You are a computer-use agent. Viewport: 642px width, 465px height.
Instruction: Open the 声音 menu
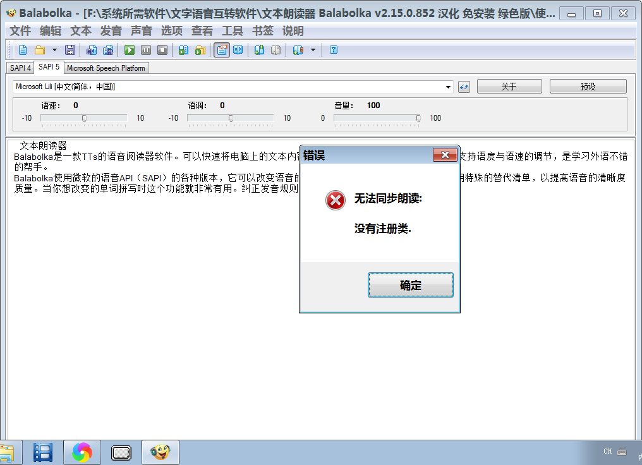pyautogui.click(x=142, y=31)
